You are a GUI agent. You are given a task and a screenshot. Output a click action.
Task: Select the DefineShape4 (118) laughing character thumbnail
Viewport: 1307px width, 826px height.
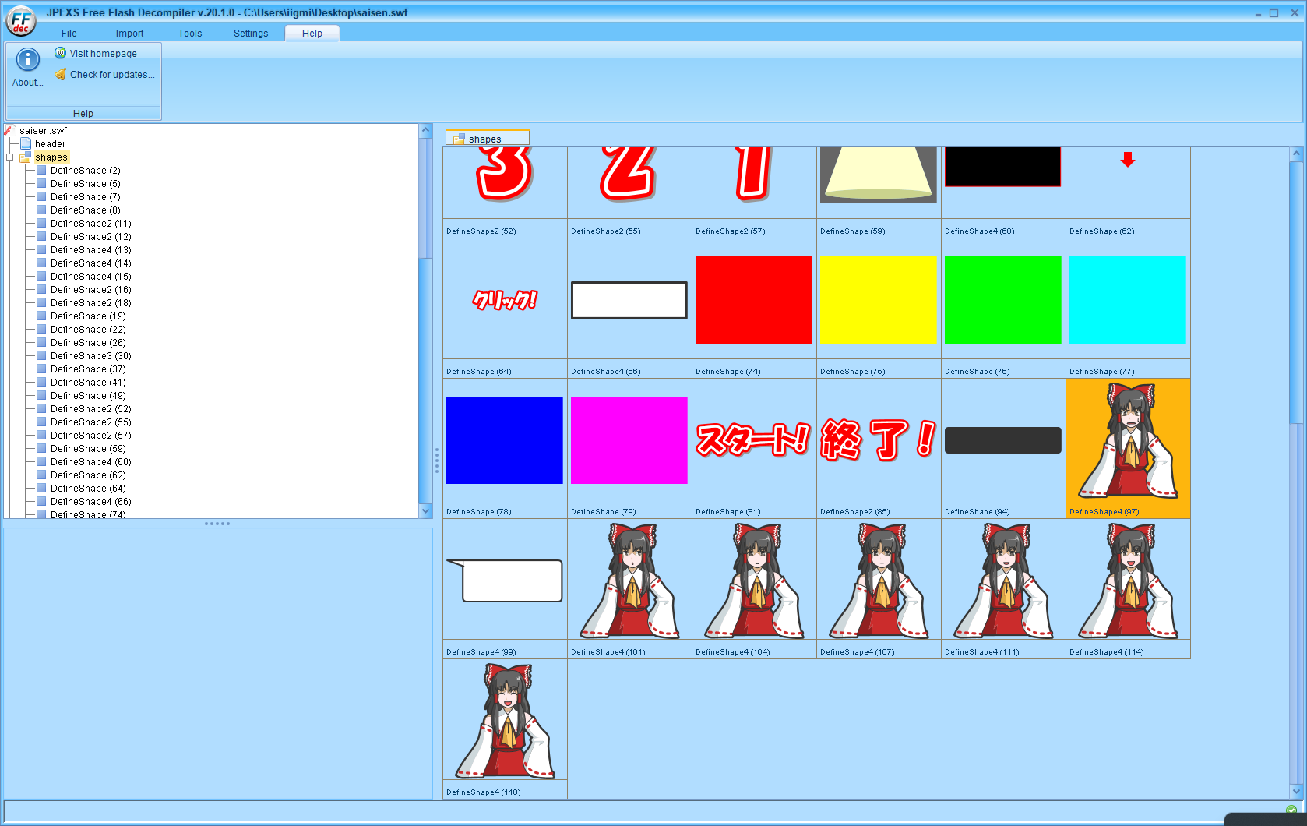click(505, 721)
